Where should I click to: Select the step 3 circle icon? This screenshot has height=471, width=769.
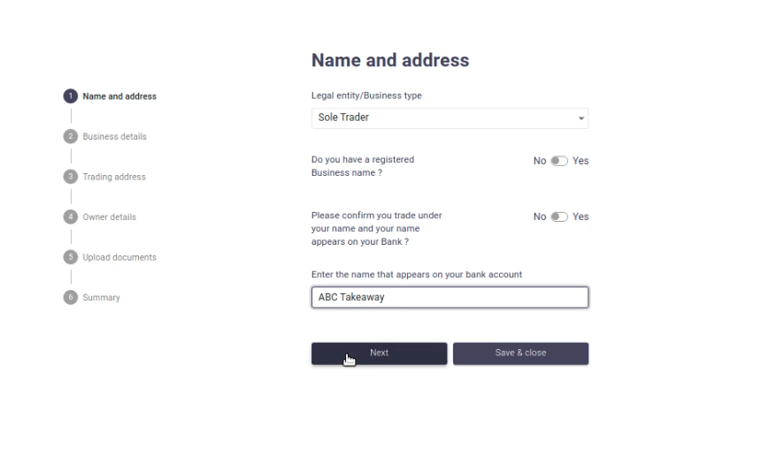(x=70, y=177)
